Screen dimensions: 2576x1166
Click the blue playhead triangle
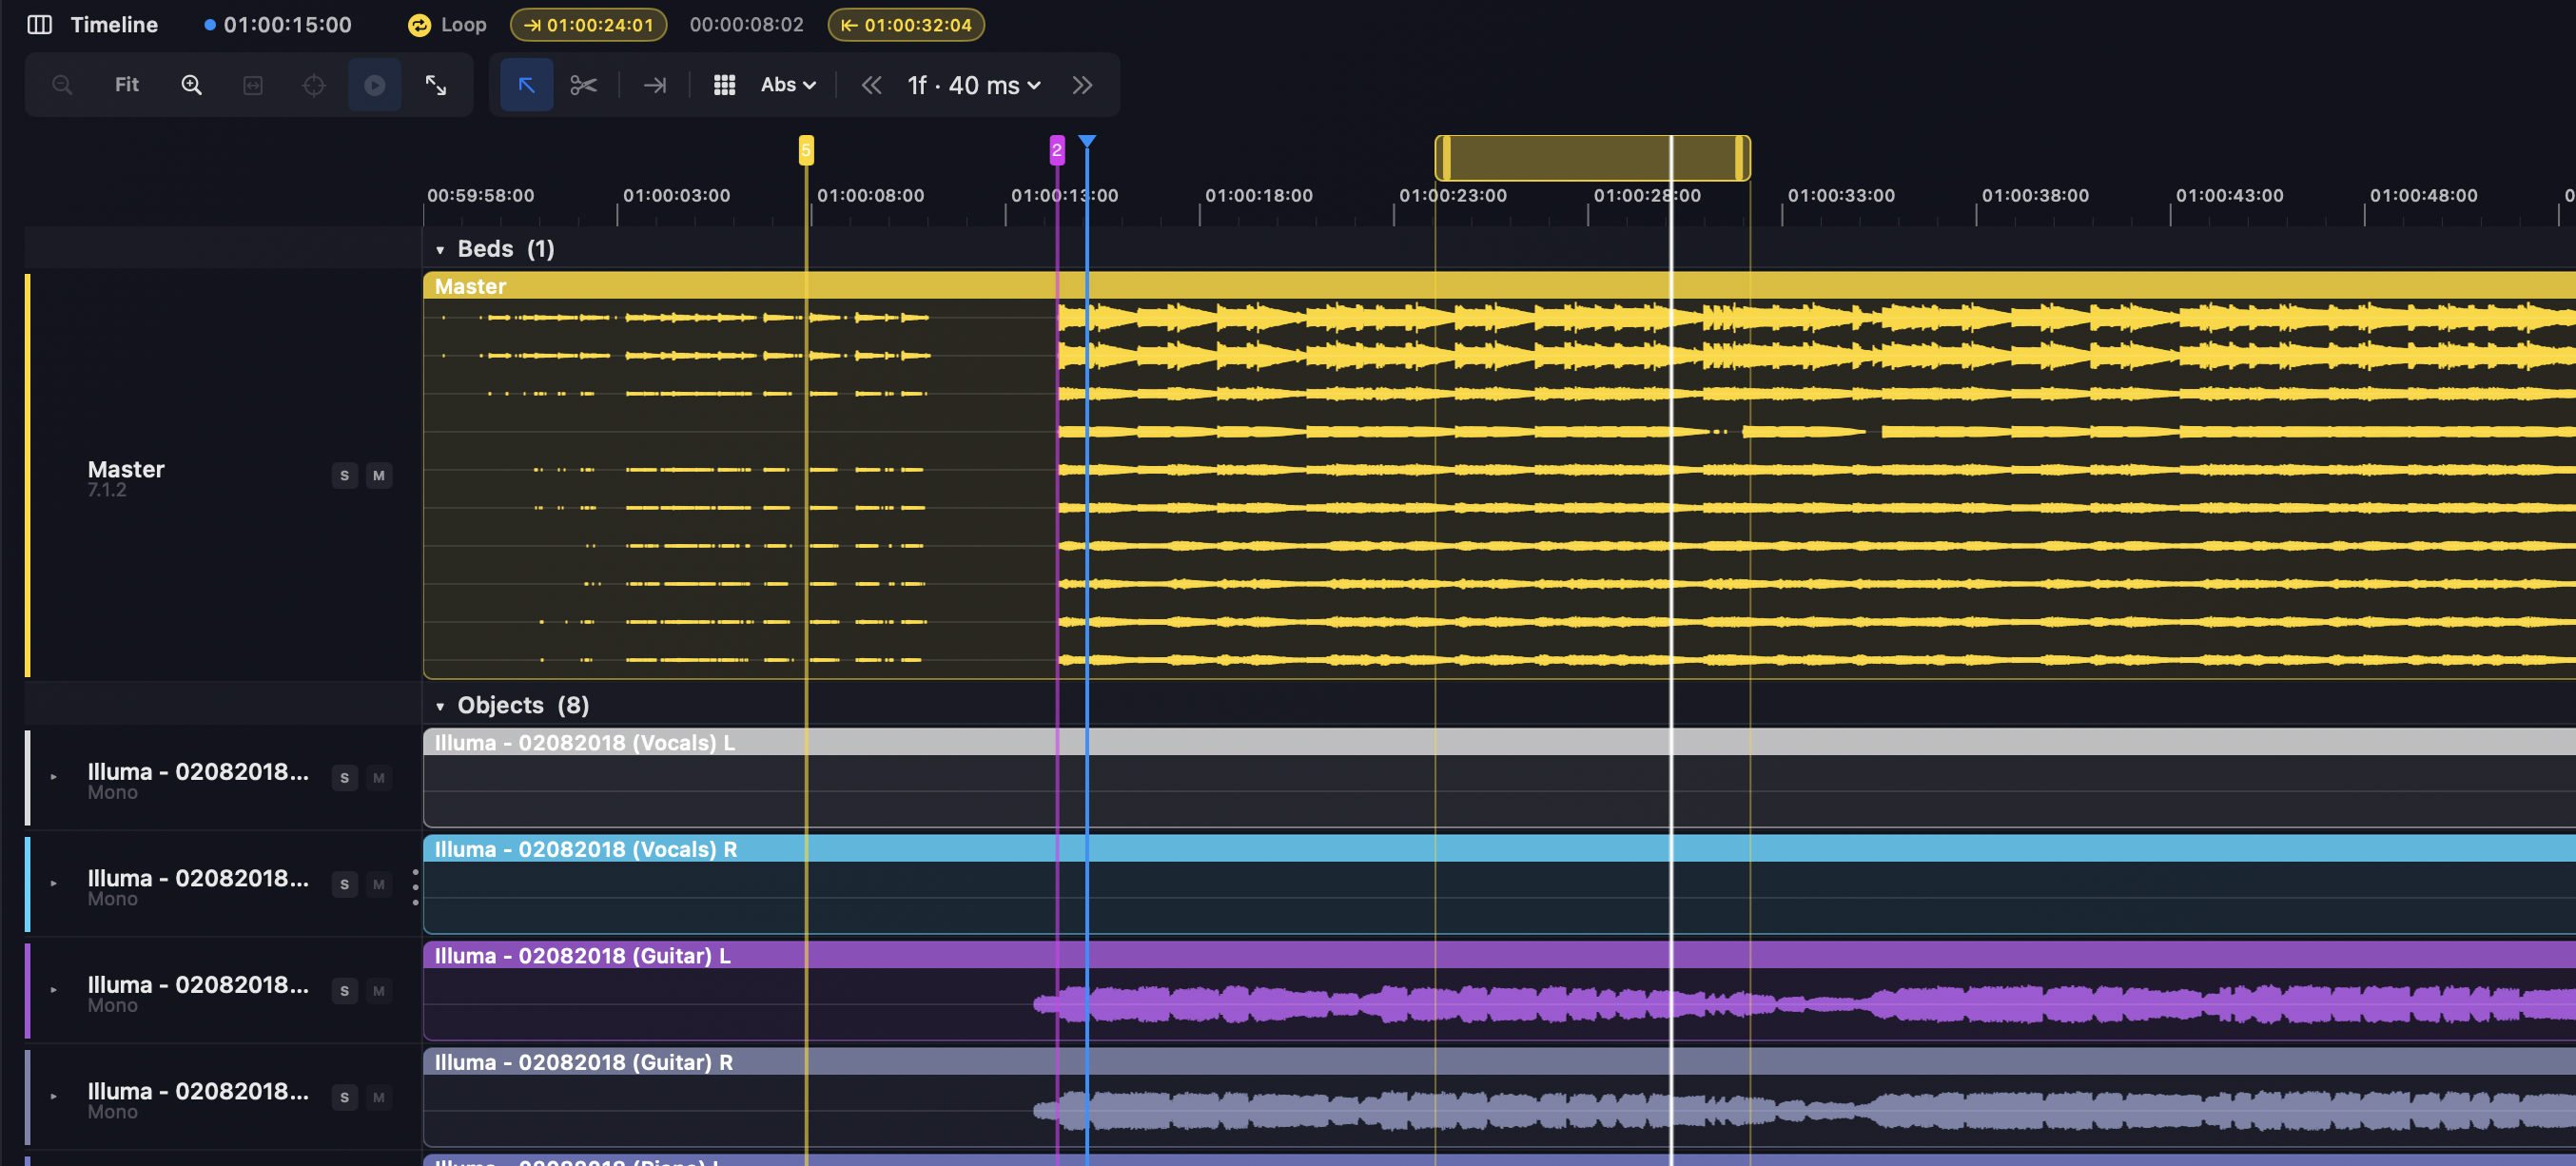point(1087,141)
